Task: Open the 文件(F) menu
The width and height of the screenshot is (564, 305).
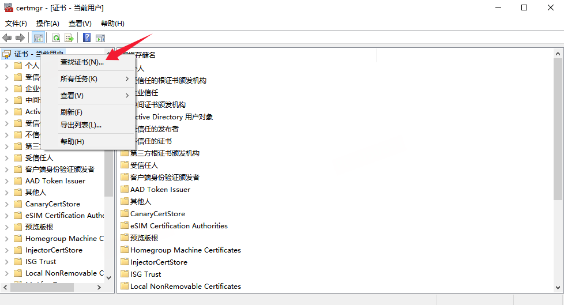Action: pyautogui.click(x=16, y=24)
